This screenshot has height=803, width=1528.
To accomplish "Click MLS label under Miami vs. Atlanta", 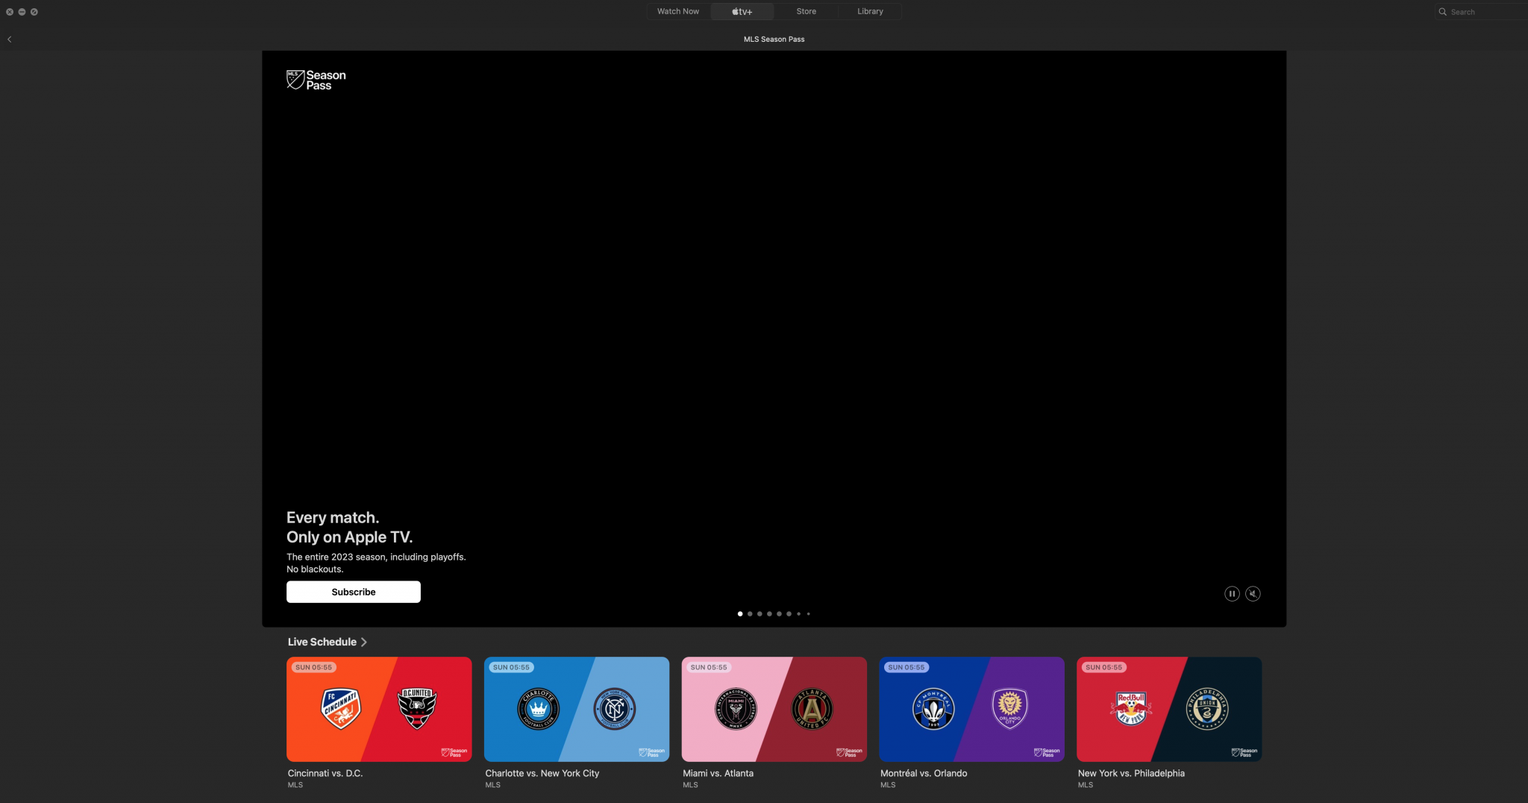I will click(690, 785).
